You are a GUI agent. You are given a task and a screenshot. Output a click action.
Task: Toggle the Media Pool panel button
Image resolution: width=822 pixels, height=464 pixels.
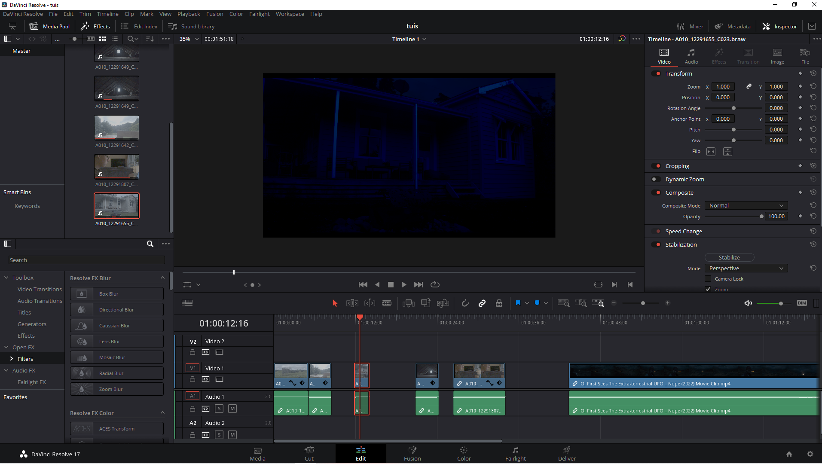(x=49, y=26)
